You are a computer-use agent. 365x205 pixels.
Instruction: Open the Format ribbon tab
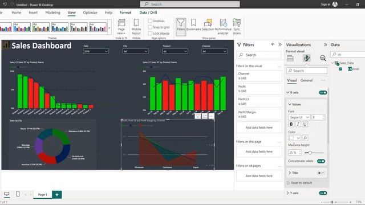click(x=125, y=13)
